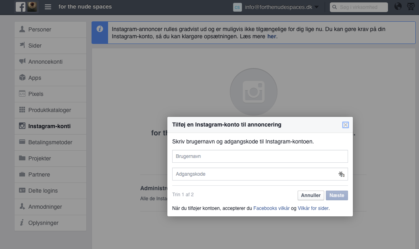This screenshot has height=249, width=419.
Task: Close the Instagram account dialog
Action: click(345, 125)
